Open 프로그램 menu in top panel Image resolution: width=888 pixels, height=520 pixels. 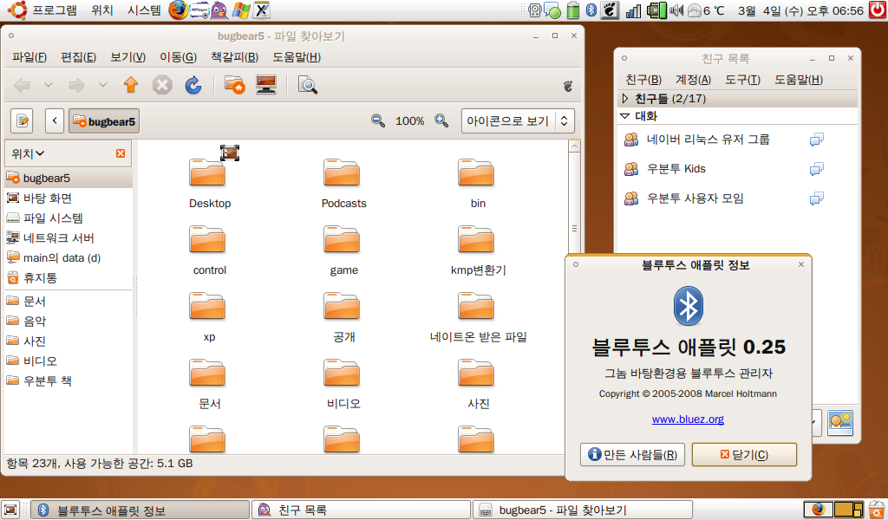[x=55, y=10]
